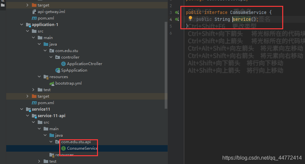Click the orange target folder icon in application-1
Screen dimensions: 305x164
34,96
